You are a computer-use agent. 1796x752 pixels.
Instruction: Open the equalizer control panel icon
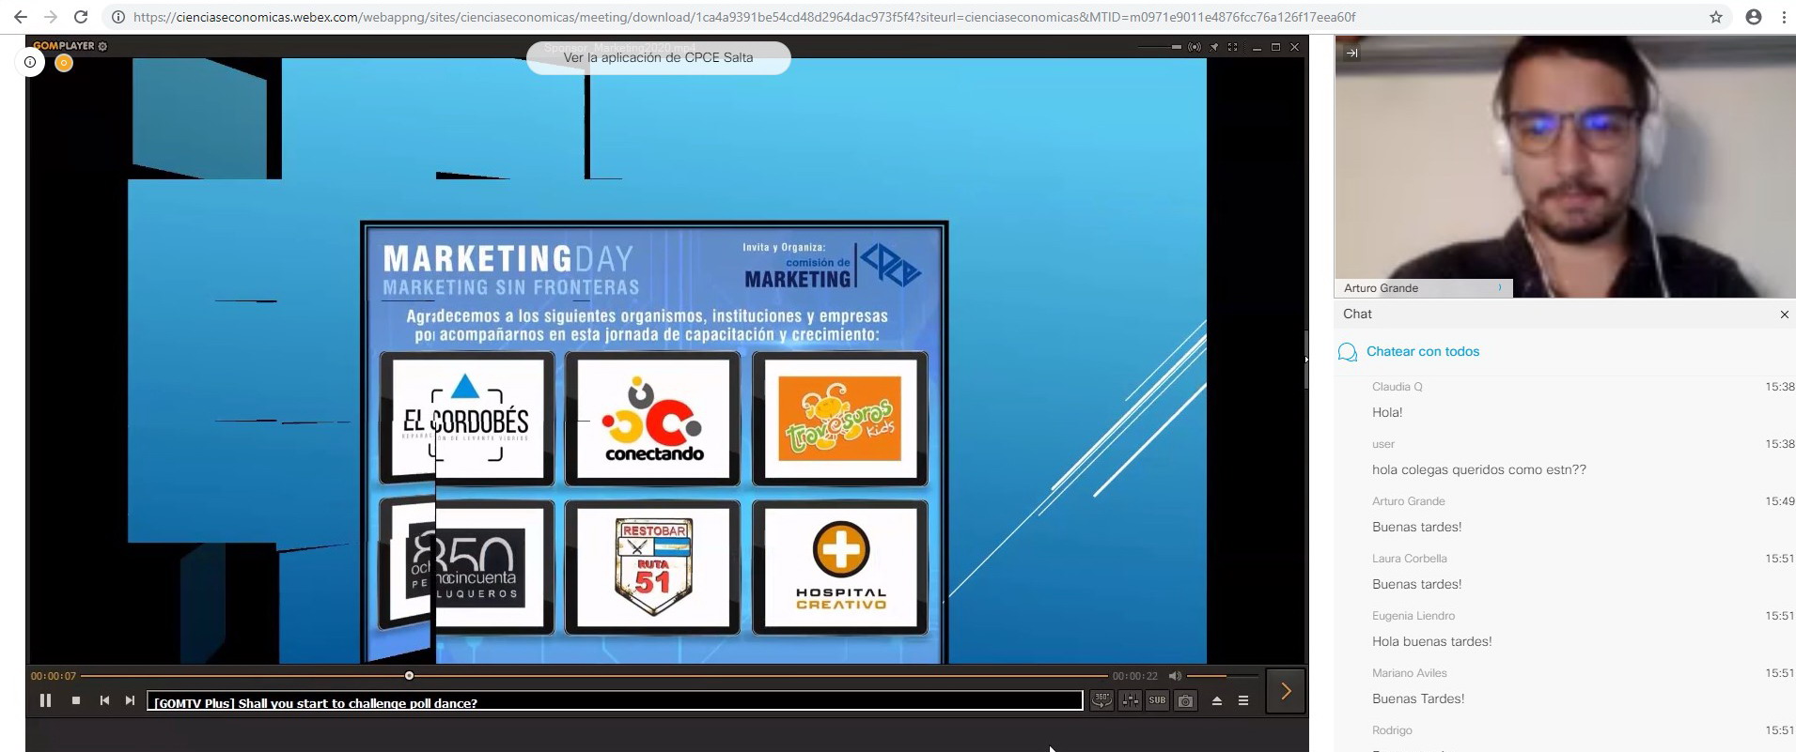(x=1131, y=700)
